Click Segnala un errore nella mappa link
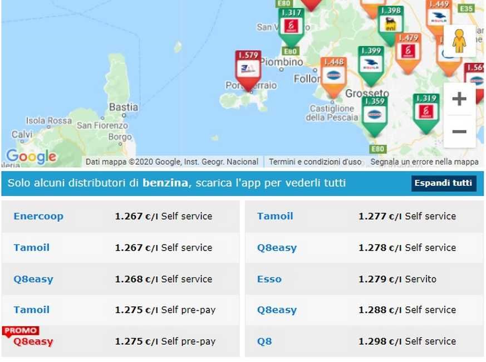This screenshot has height=362, width=486. [424, 162]
